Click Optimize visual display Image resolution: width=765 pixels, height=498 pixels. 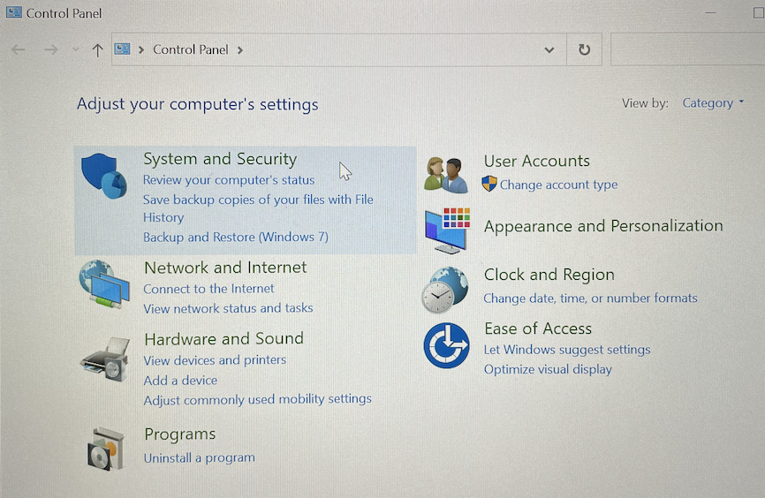coord(548,369)
